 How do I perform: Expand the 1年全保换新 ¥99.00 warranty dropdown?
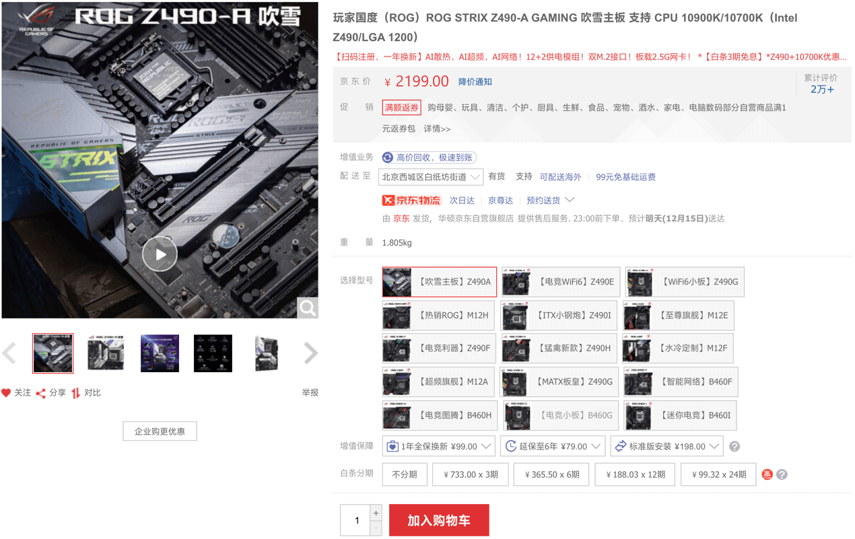tap(439, 446)
